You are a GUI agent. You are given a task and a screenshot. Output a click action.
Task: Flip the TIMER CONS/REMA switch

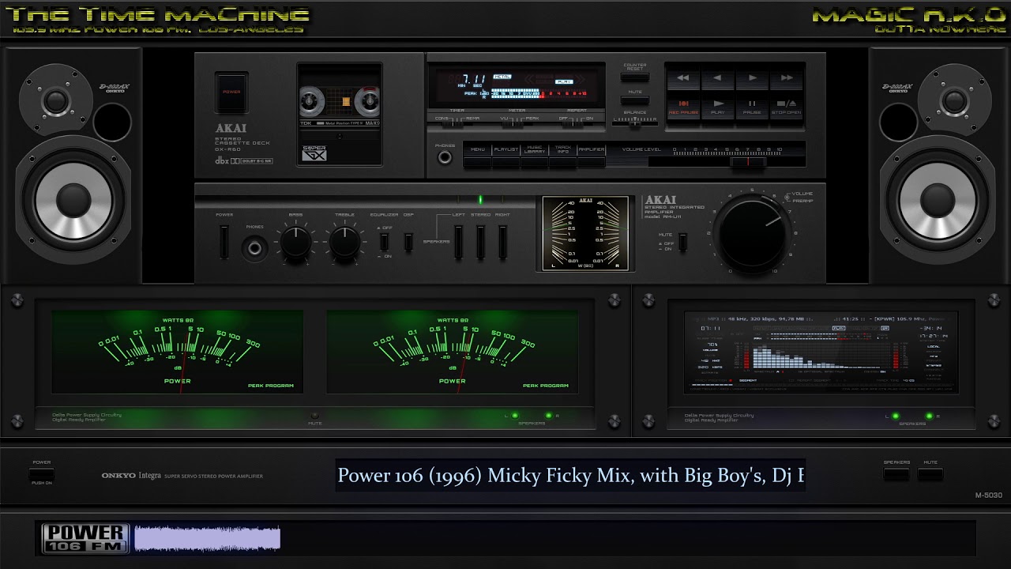453,123
